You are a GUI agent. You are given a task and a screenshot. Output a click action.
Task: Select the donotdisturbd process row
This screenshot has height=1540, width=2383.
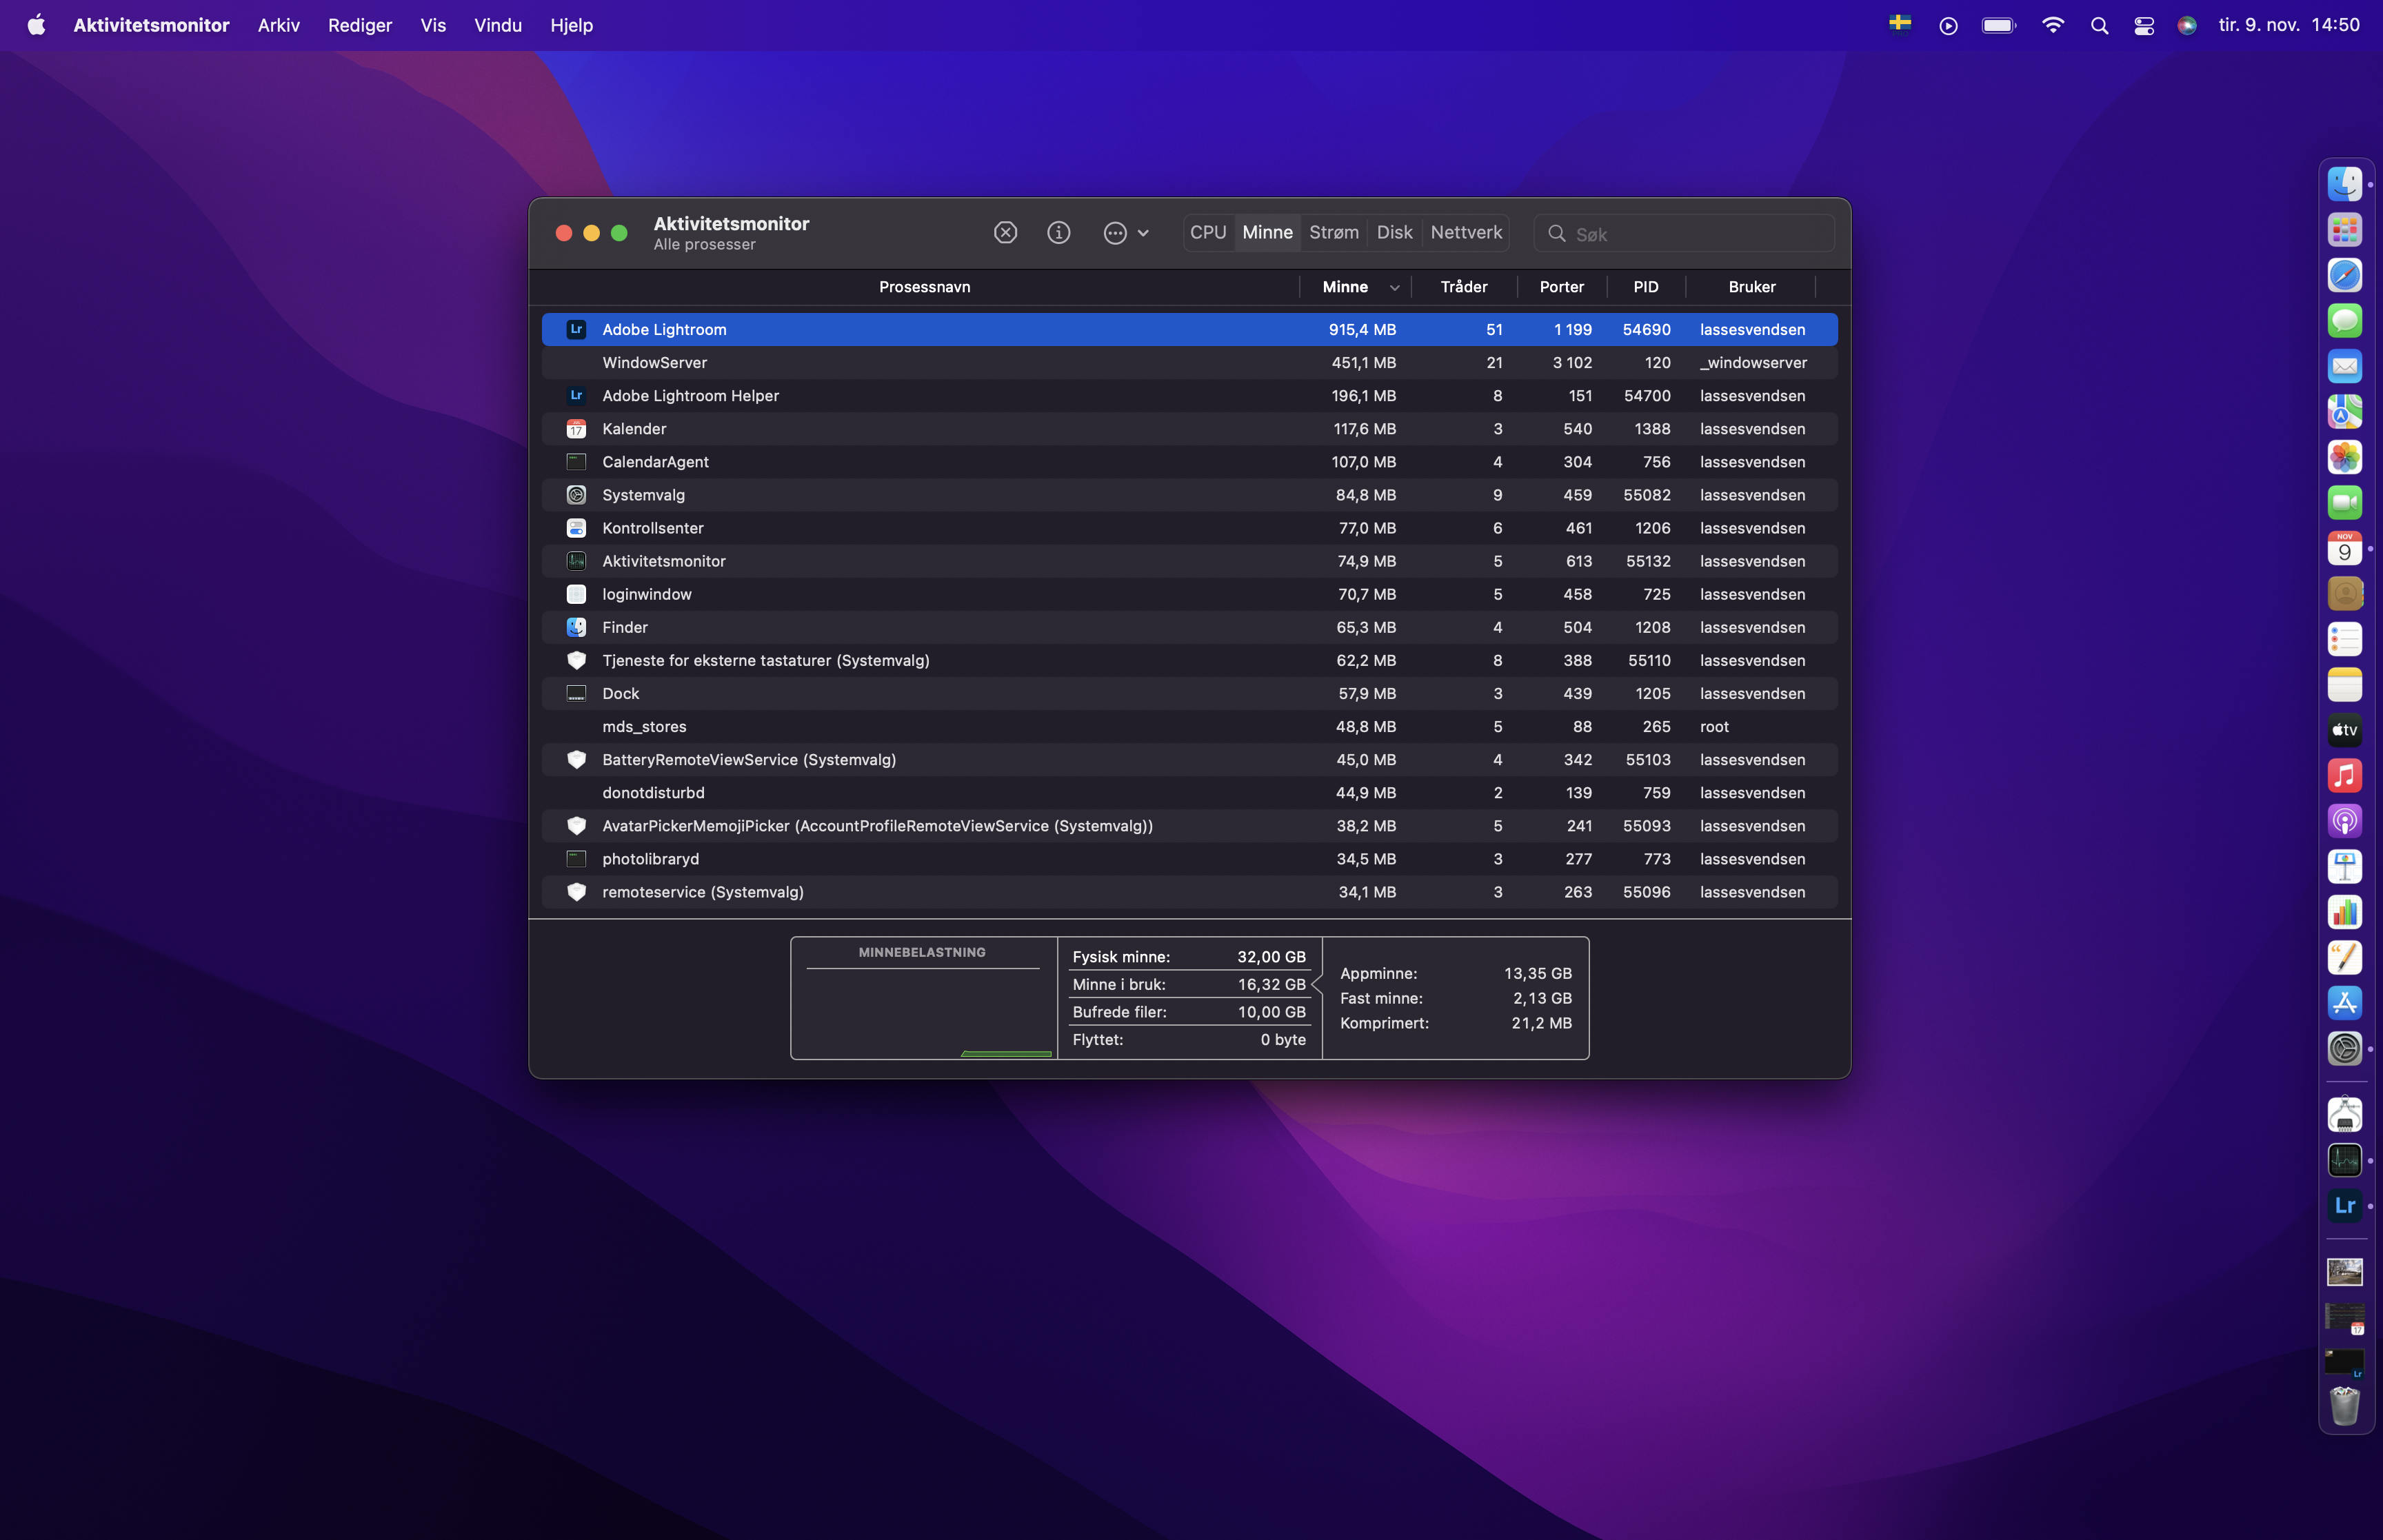pyautogui.click(x=1189, y=792)
